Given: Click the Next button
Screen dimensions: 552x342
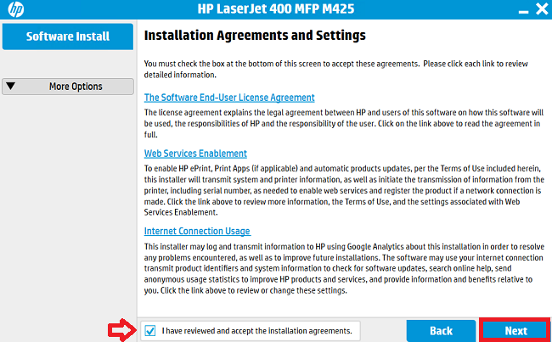Looking at the screenshot, I should [x=515, y=331].
